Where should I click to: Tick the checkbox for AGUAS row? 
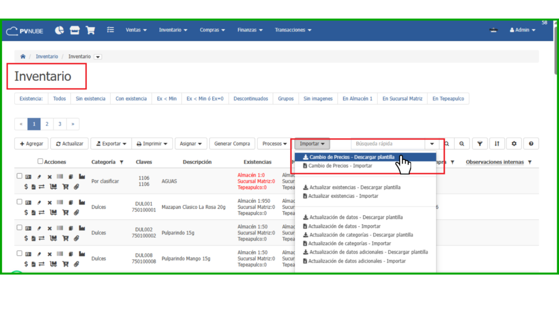pyautogui.click(x=20, y=176)
